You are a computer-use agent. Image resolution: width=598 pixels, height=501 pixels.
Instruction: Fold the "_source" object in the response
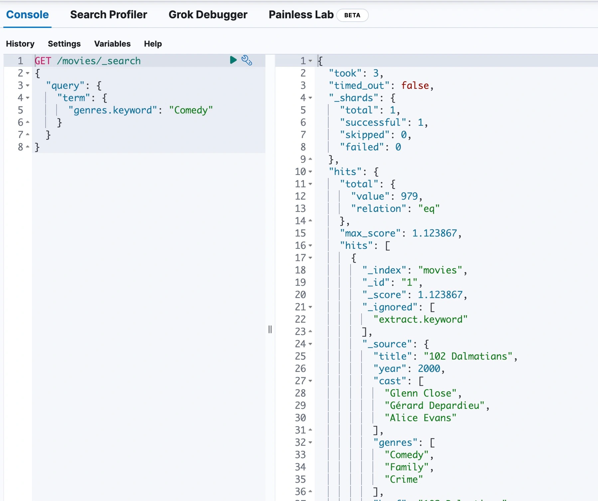click(x=310, y=344)
